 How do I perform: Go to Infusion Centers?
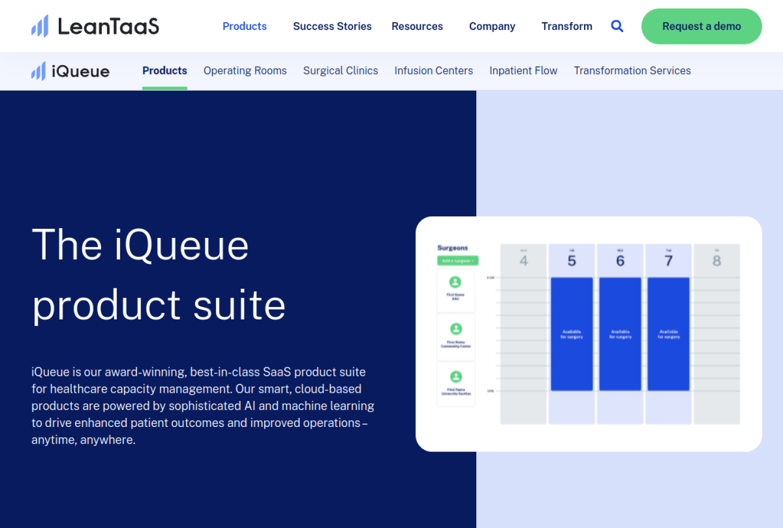(x=433, y=71)
